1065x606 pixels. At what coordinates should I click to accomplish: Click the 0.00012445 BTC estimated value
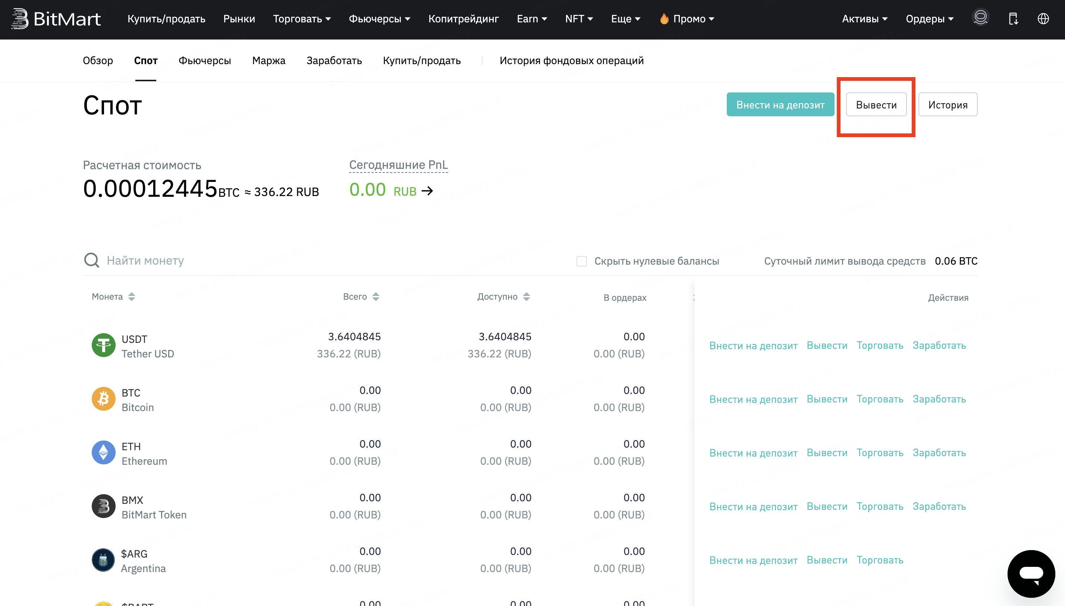pos(161,189)
